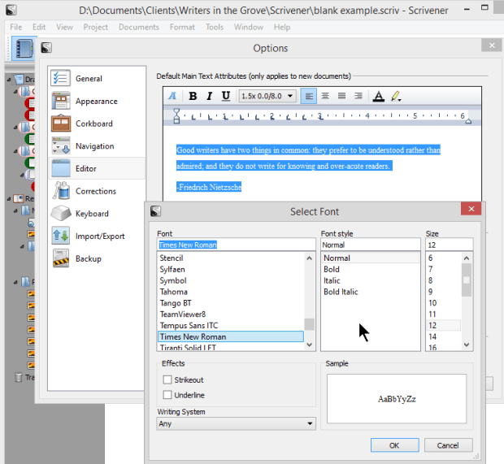Open the Edit menu

[39, 27]
